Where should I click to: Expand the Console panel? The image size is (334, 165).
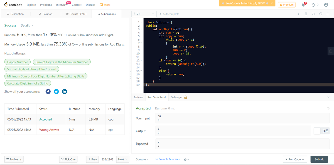pos(142,159)
